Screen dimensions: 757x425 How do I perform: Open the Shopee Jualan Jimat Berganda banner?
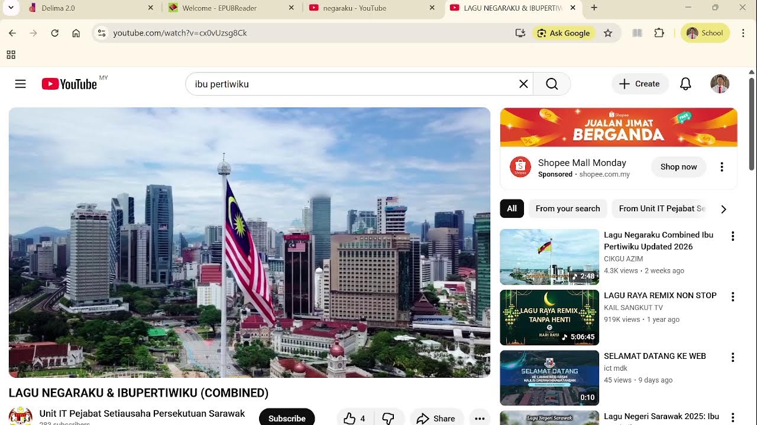point(619,127)
